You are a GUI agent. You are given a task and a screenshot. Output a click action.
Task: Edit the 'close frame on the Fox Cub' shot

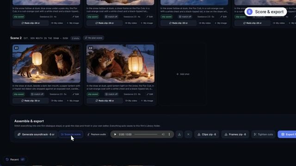point(149,17)
